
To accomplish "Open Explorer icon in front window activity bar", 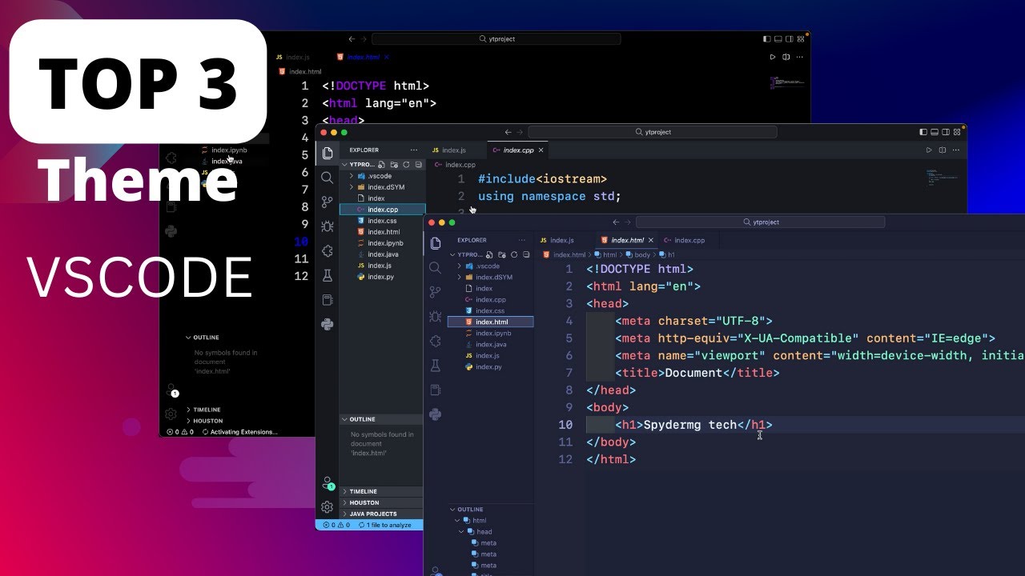I will pos(435,243).
